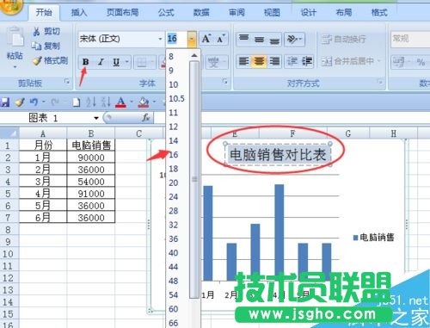Click the Cut (剪切) scissors icon
The width and height of the screenshot is (430, 328).
click(x=36, y=31)
